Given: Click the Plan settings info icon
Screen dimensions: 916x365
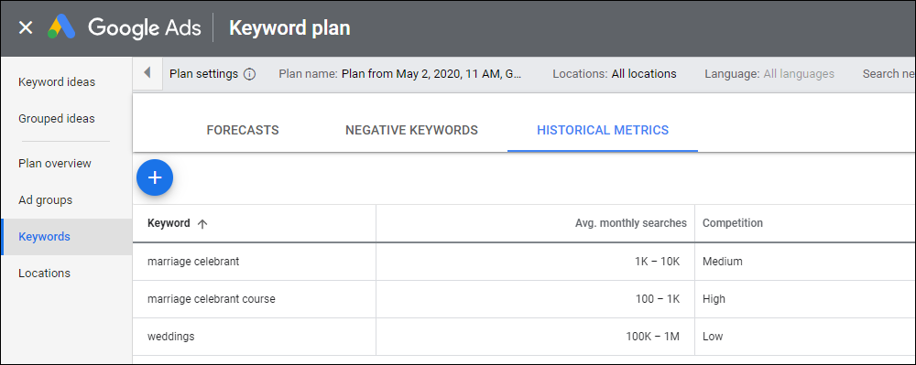Looking at the screenshot, I should [x=249, y=74].
